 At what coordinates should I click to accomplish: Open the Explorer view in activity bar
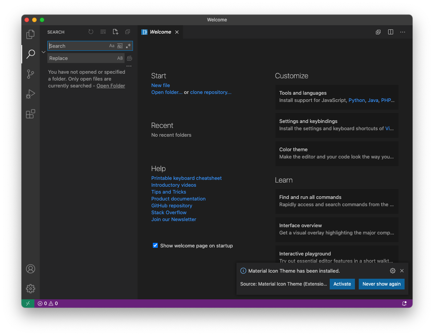coord(31,34)
